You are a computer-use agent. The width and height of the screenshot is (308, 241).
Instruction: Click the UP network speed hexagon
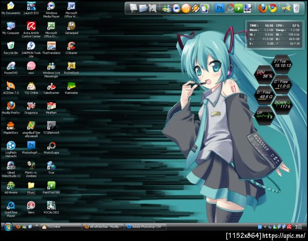264,116
